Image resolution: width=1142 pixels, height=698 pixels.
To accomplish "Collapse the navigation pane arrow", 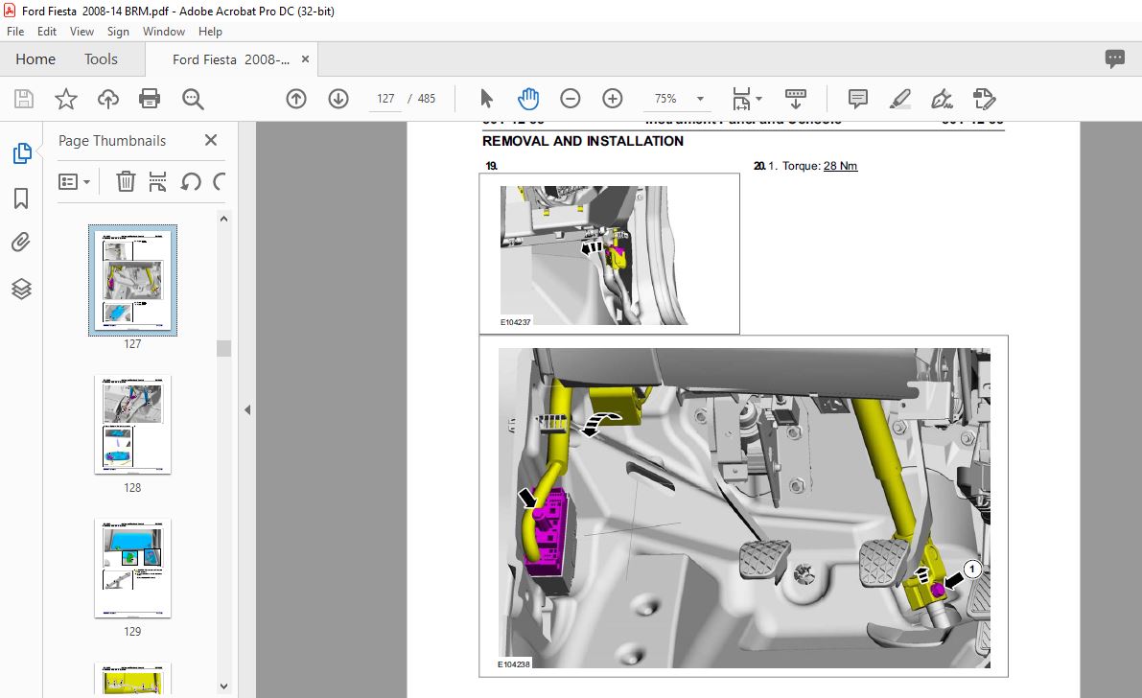I will pyautogui.click(x=247, y=410).
